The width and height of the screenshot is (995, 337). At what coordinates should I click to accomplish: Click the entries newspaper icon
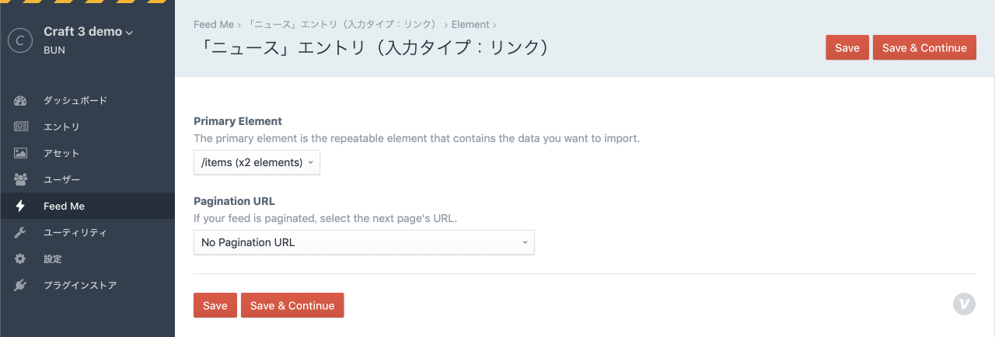pyautogui.click(x=21, y=127)
